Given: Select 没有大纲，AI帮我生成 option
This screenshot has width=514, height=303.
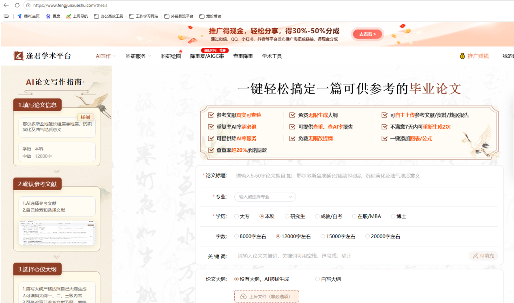Looking at the screenshot, I should tap(262, 279).
